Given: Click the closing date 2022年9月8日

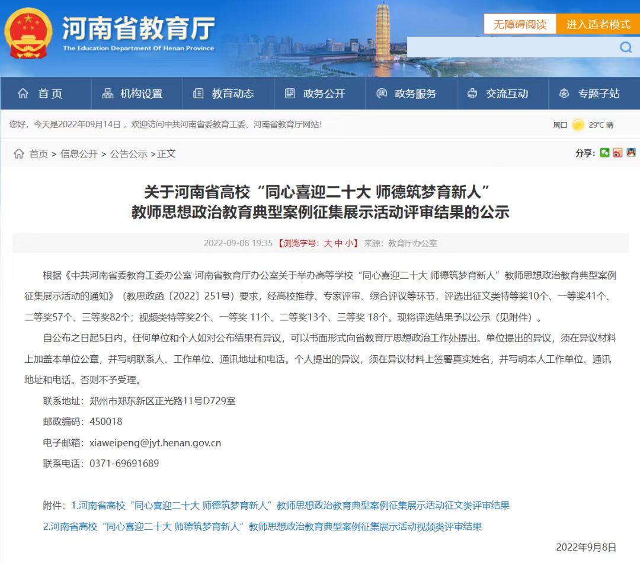Looking at the screenshot, I should (x=586, y=547).
